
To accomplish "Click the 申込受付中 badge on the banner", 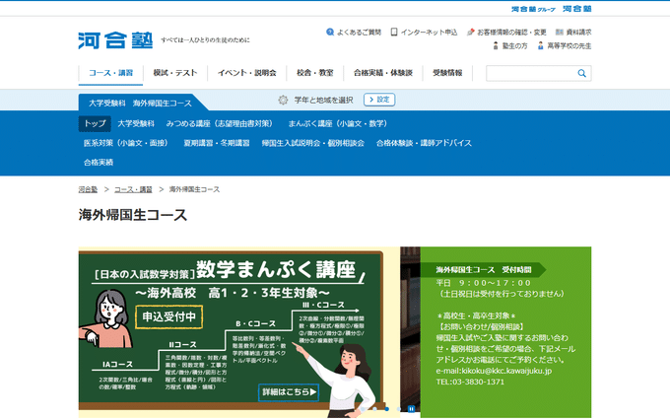I will pos(168,316).
